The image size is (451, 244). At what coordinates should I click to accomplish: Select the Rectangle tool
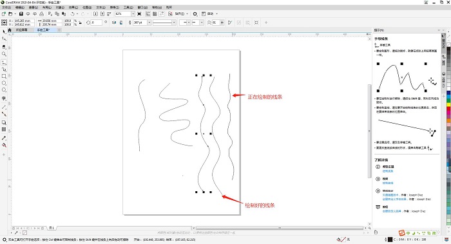[4, 76]
